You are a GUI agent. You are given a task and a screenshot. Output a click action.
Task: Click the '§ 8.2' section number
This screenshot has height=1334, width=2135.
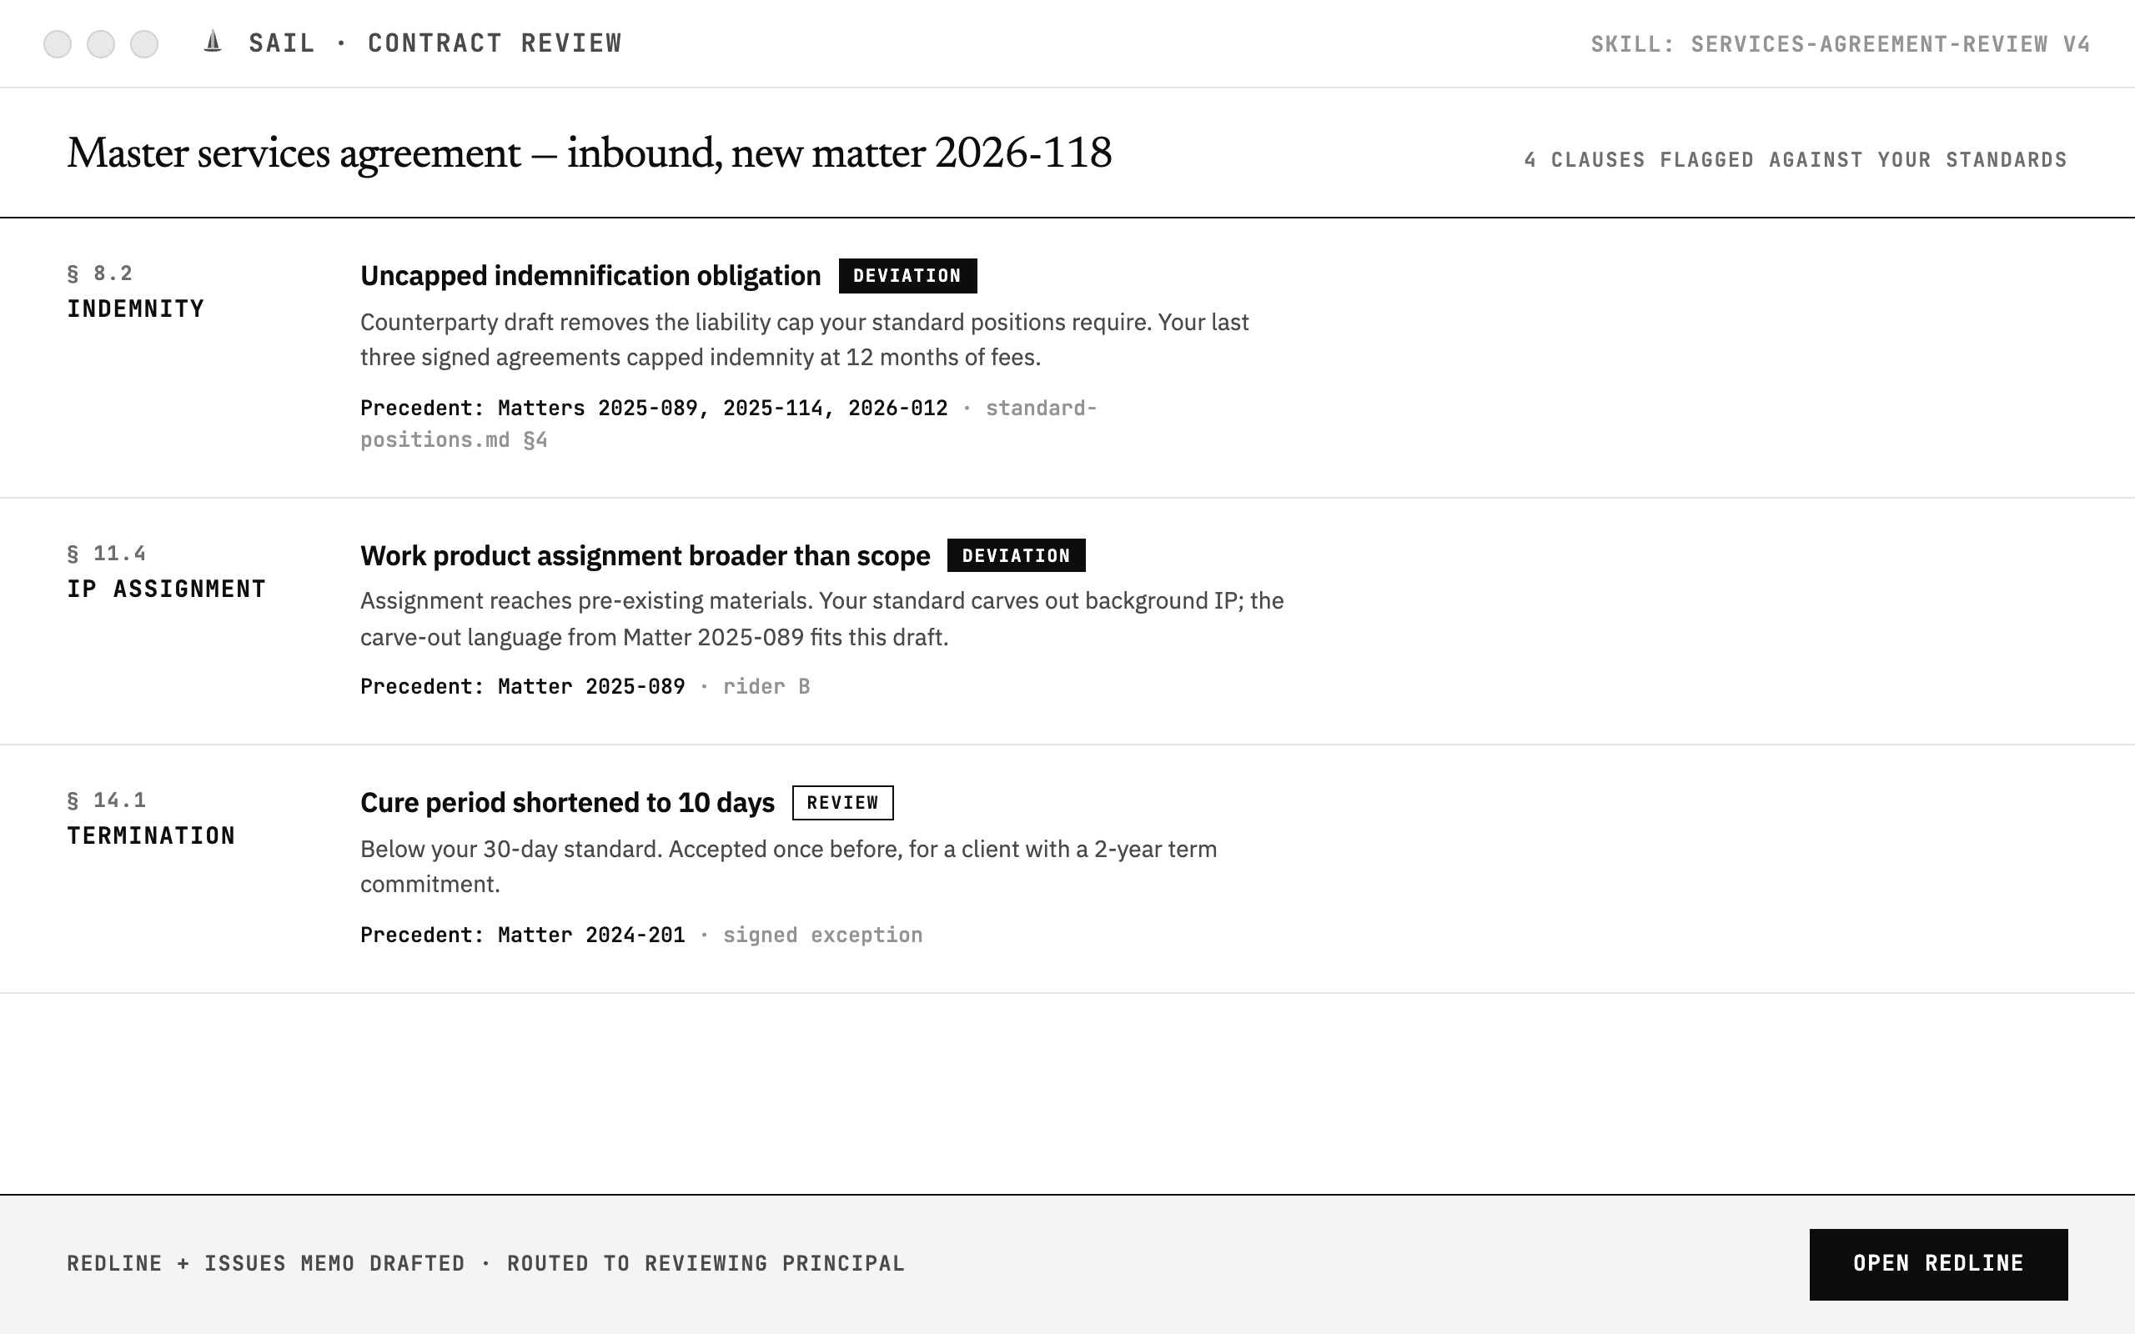(100, 273)
